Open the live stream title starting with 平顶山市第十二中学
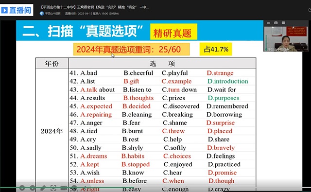 click(x=94, y=7)
